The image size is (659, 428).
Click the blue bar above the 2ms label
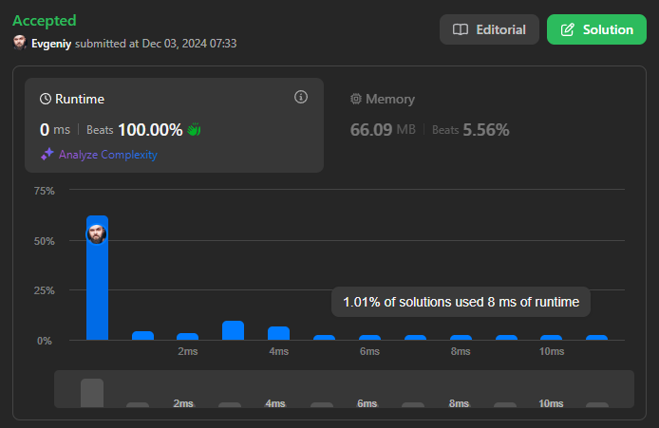click(188, 336)
